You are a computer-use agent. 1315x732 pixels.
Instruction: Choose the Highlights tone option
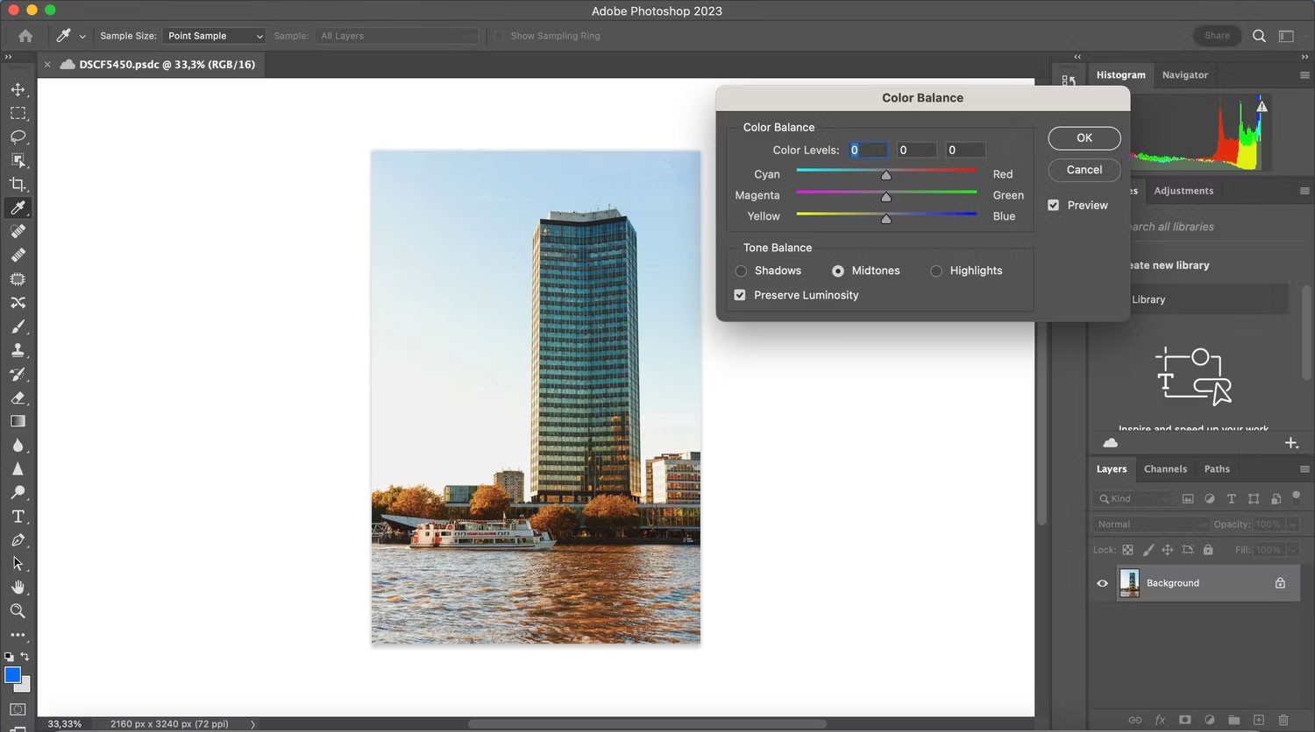point(936,271)
